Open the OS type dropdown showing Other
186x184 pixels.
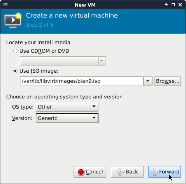[67, 107]
